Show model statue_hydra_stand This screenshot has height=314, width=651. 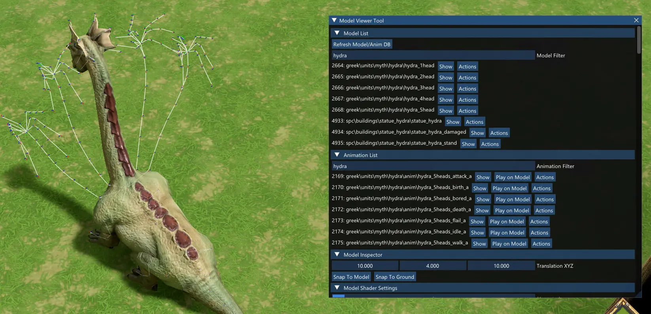[x=468, y=144]
